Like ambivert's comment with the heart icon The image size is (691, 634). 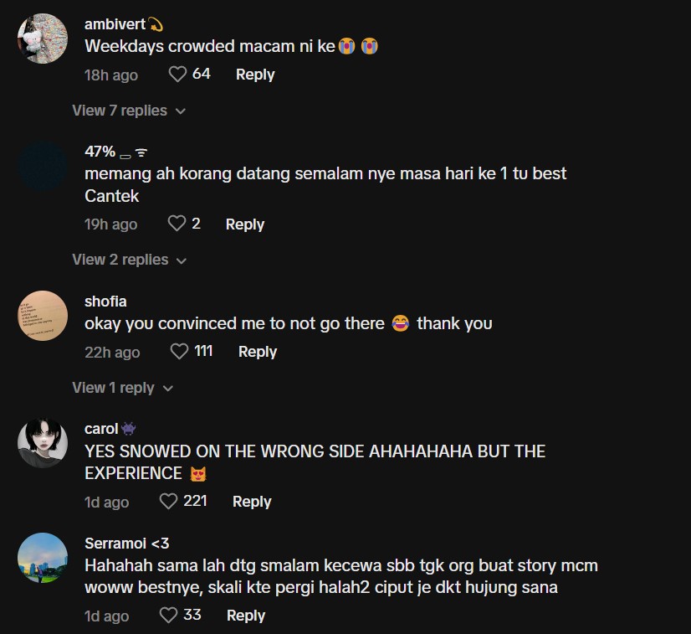pos(177,75)
